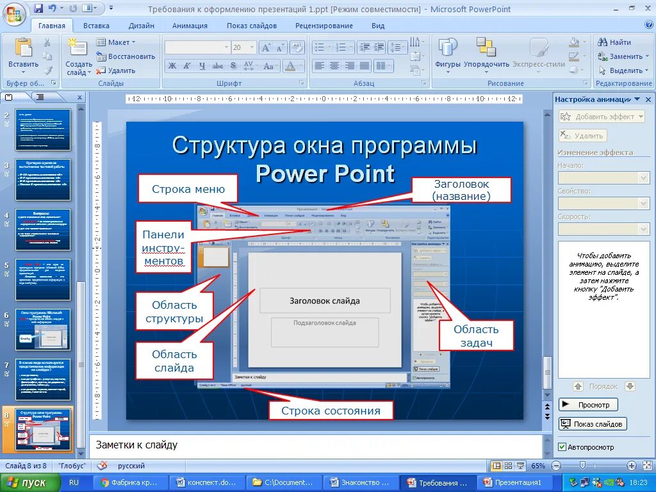The height and width of the screenshot is (492, 656).
Task: Open PowerPoint help question mark
Action: tap(649, 25)
